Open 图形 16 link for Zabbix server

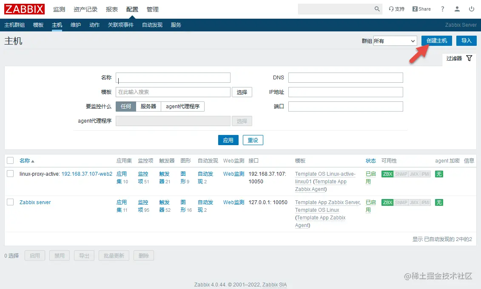[x=186, y=206]
